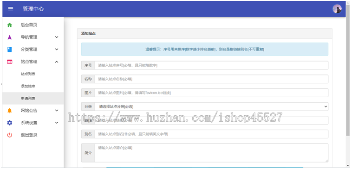Click the pink 站点管理 icon
Image resolution: width=351 pixels, height=169 pixels.
pos(10,62)
